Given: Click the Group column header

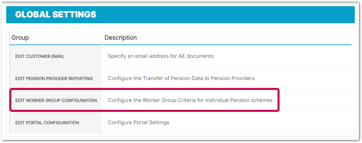Looking at the screenshot, I should click(x=20, y=38).
